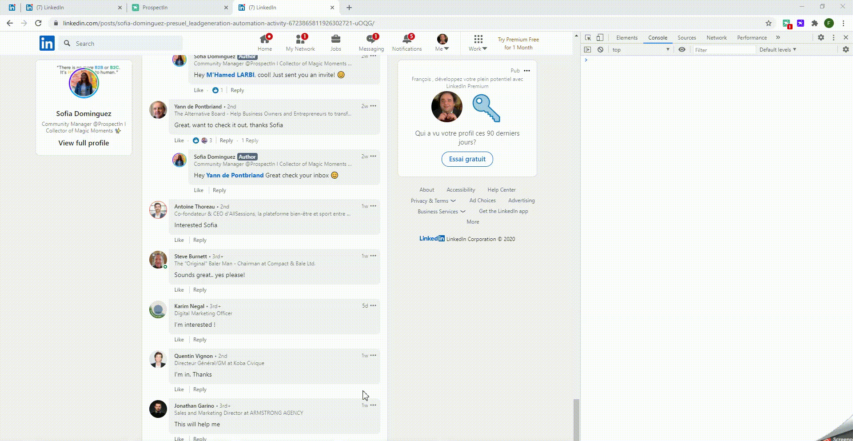
Task: Open the ad options three-dot menu
Action: (x=527, y=71)
